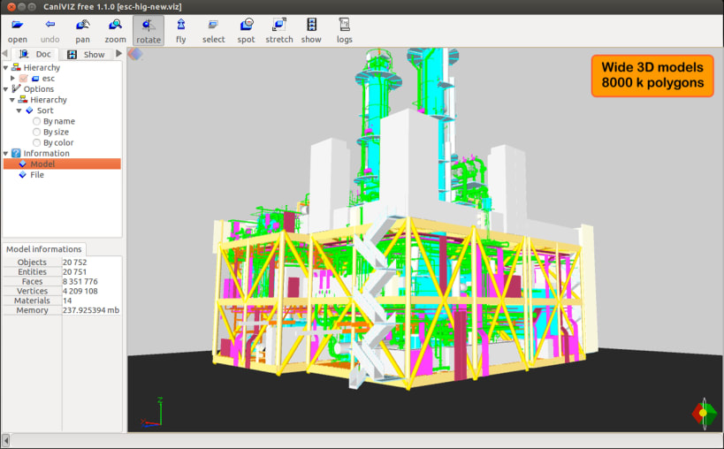Collapse the top Hierarchy tree node
This screenshot has width=724, height=449.
[5, 68]
